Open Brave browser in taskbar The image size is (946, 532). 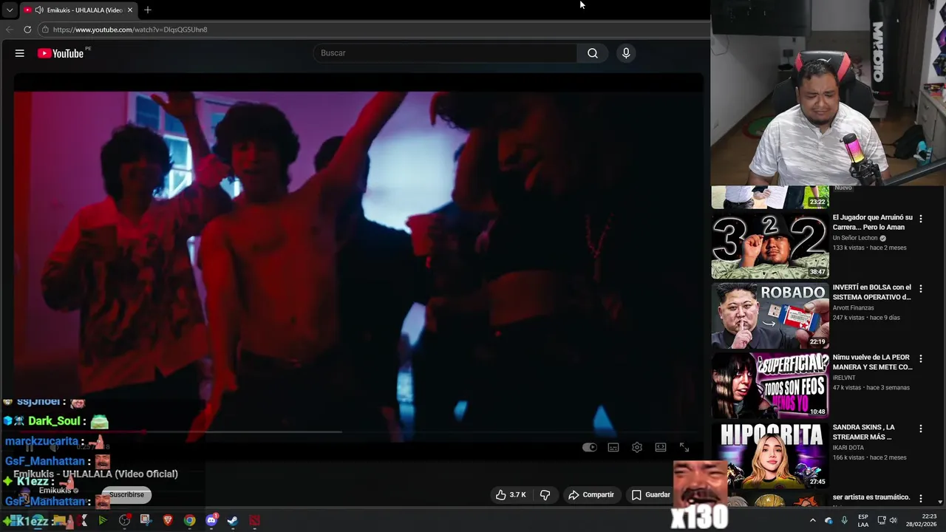tap(168, 520)
